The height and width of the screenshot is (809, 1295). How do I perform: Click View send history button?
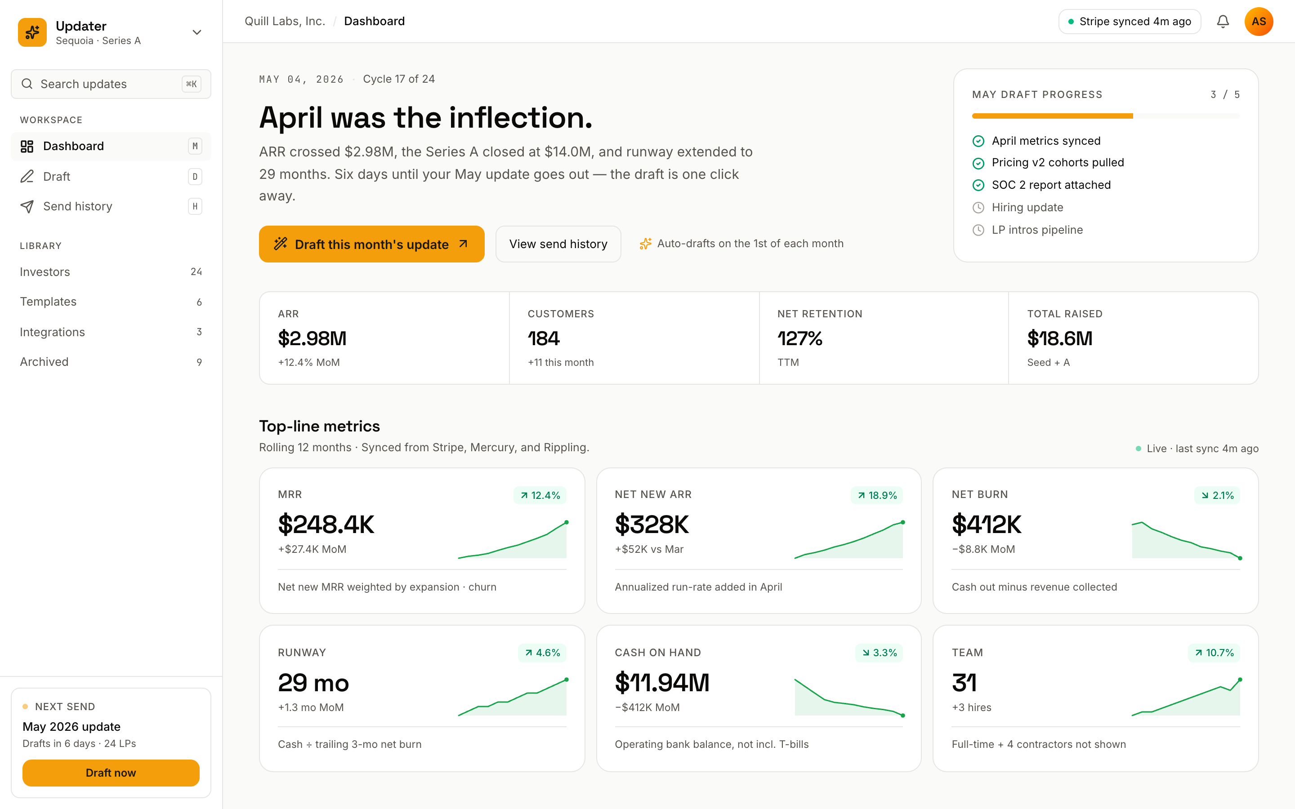pyautogui.click(x=558, y=244)
